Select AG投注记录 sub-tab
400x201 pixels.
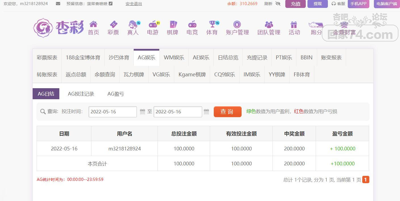(x=81, y=94)
